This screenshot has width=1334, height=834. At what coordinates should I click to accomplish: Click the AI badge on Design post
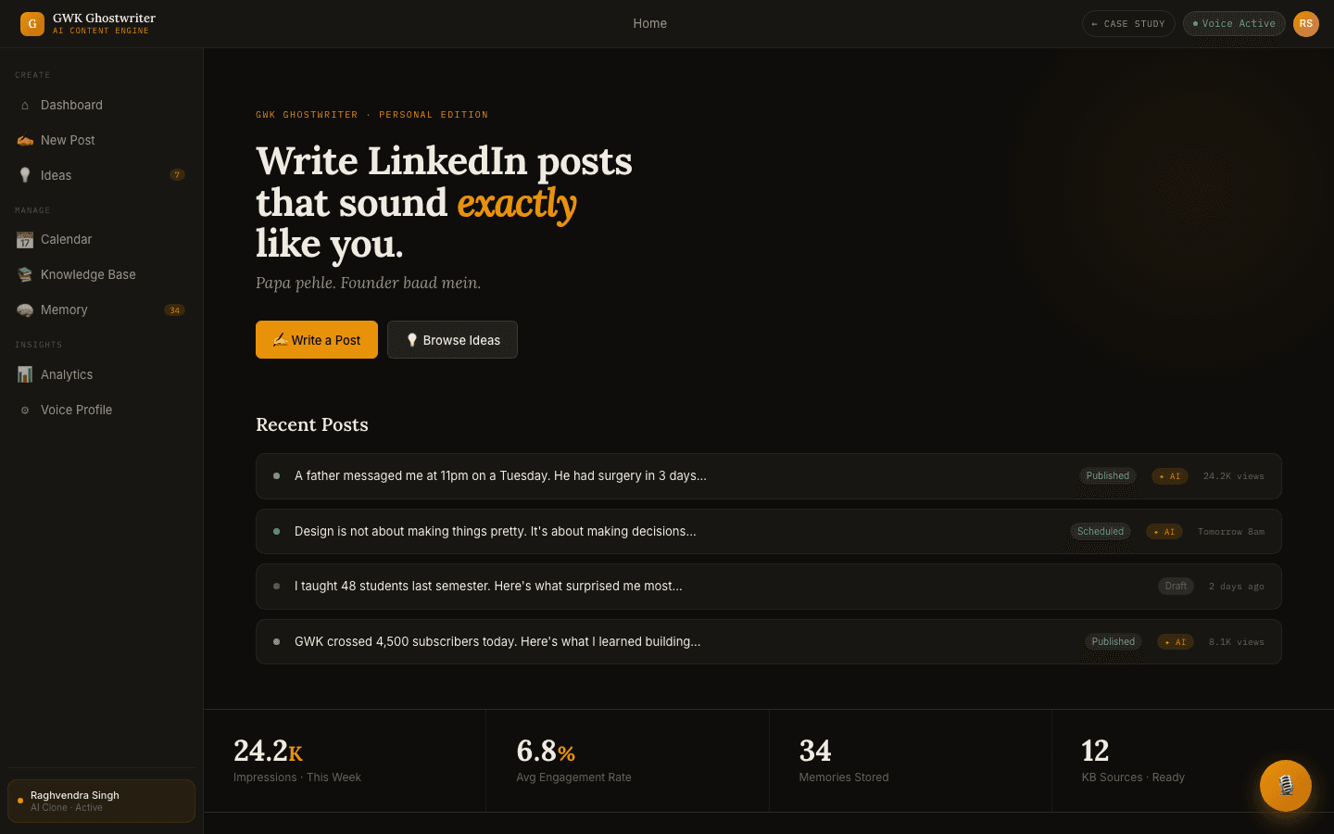tap(1164, 532)
